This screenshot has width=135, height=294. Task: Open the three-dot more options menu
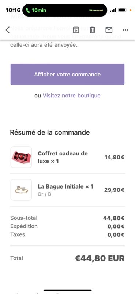125,30
